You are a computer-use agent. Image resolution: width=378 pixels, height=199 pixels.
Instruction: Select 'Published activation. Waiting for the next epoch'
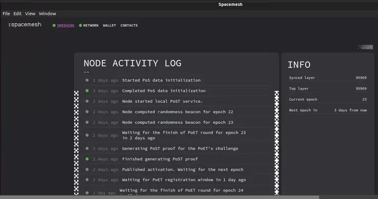[182, 169]
